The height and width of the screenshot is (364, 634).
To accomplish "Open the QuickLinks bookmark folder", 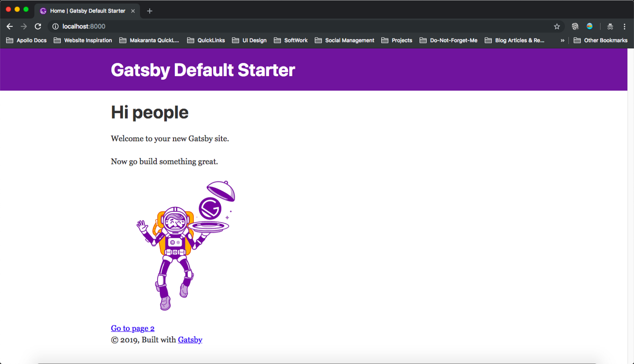I will click(x=206, y=40).
